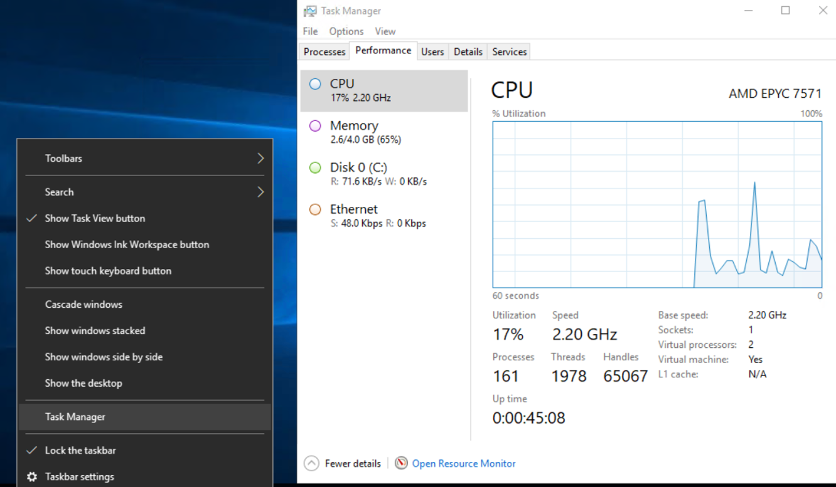Select the Disk 0 (C:) performance item
Viewport: 836px width, 487px height.
384,174
